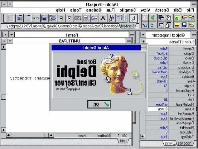
Task: Select the Label (A) component
Action: 103,18
